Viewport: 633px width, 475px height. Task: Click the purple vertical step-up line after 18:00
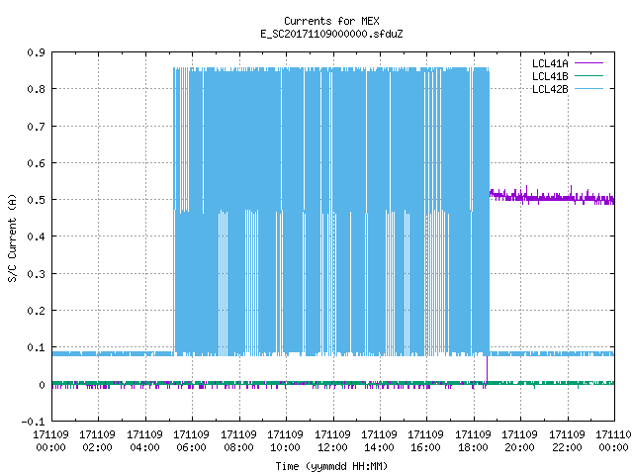(487, 369)
